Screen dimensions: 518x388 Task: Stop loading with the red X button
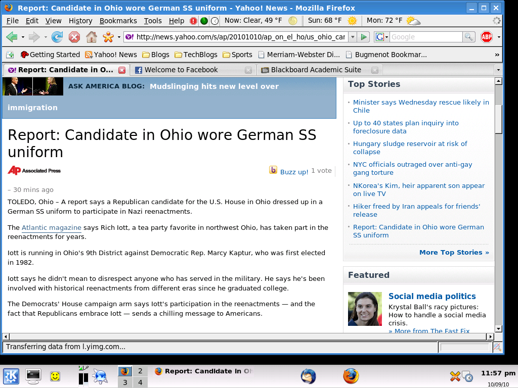74,37
